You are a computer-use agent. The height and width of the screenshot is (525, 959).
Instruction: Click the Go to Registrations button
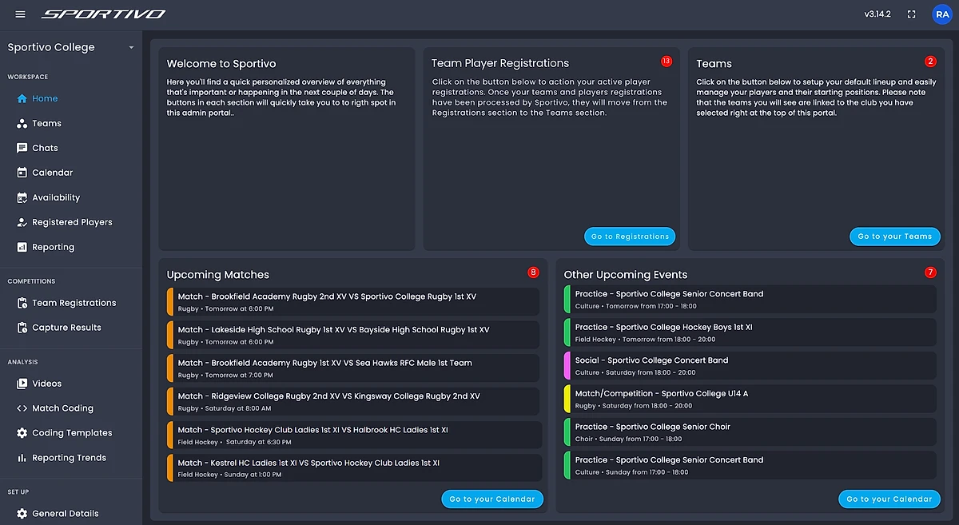tap(630, 237)
